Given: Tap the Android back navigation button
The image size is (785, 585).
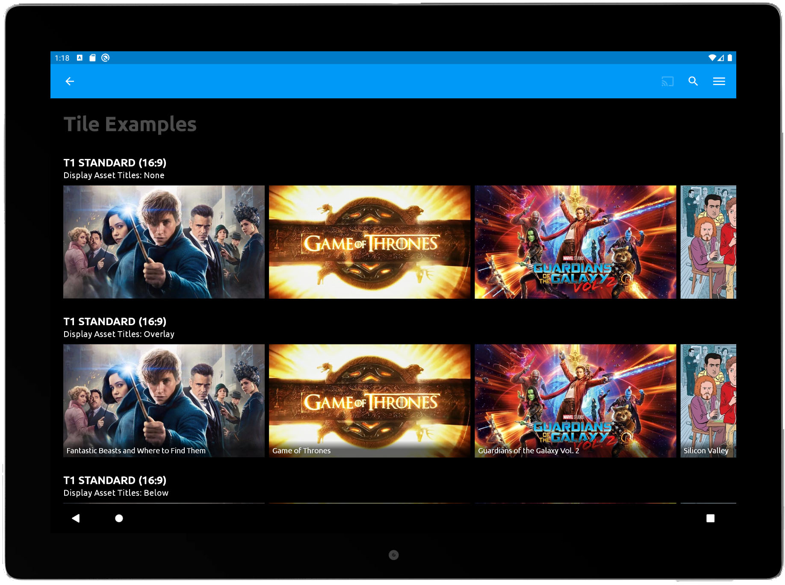Looking at the screenshot, I should tap(76, 518).
